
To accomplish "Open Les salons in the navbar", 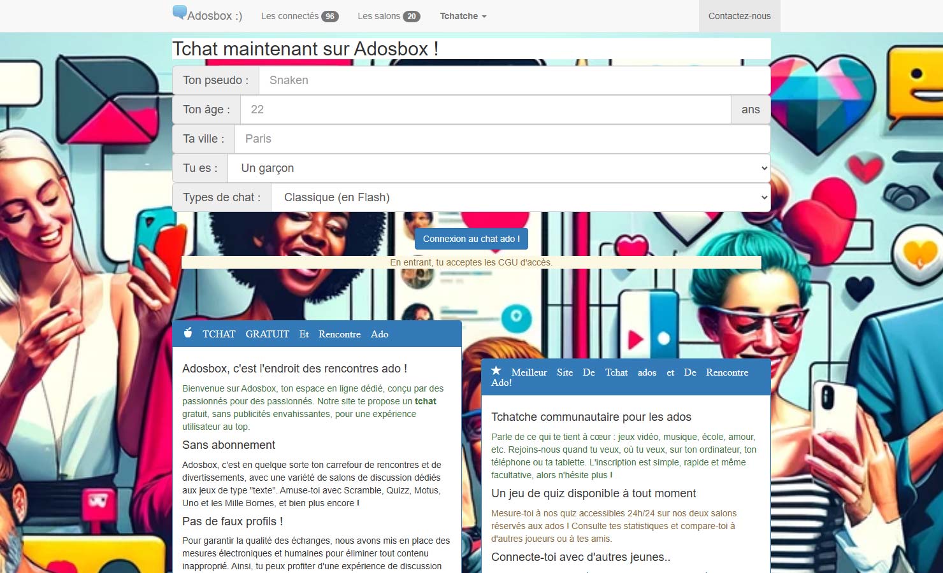I will point(389,16).
